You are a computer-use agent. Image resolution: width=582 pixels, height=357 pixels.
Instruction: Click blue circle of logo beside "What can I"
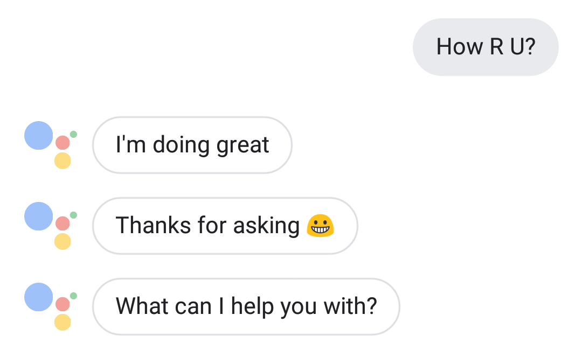pyautogui.click(x=39, y=297)
